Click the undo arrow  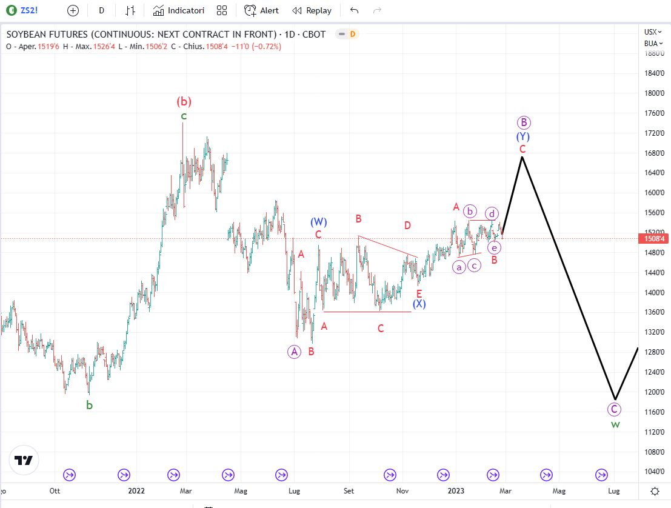pos(354,10)
